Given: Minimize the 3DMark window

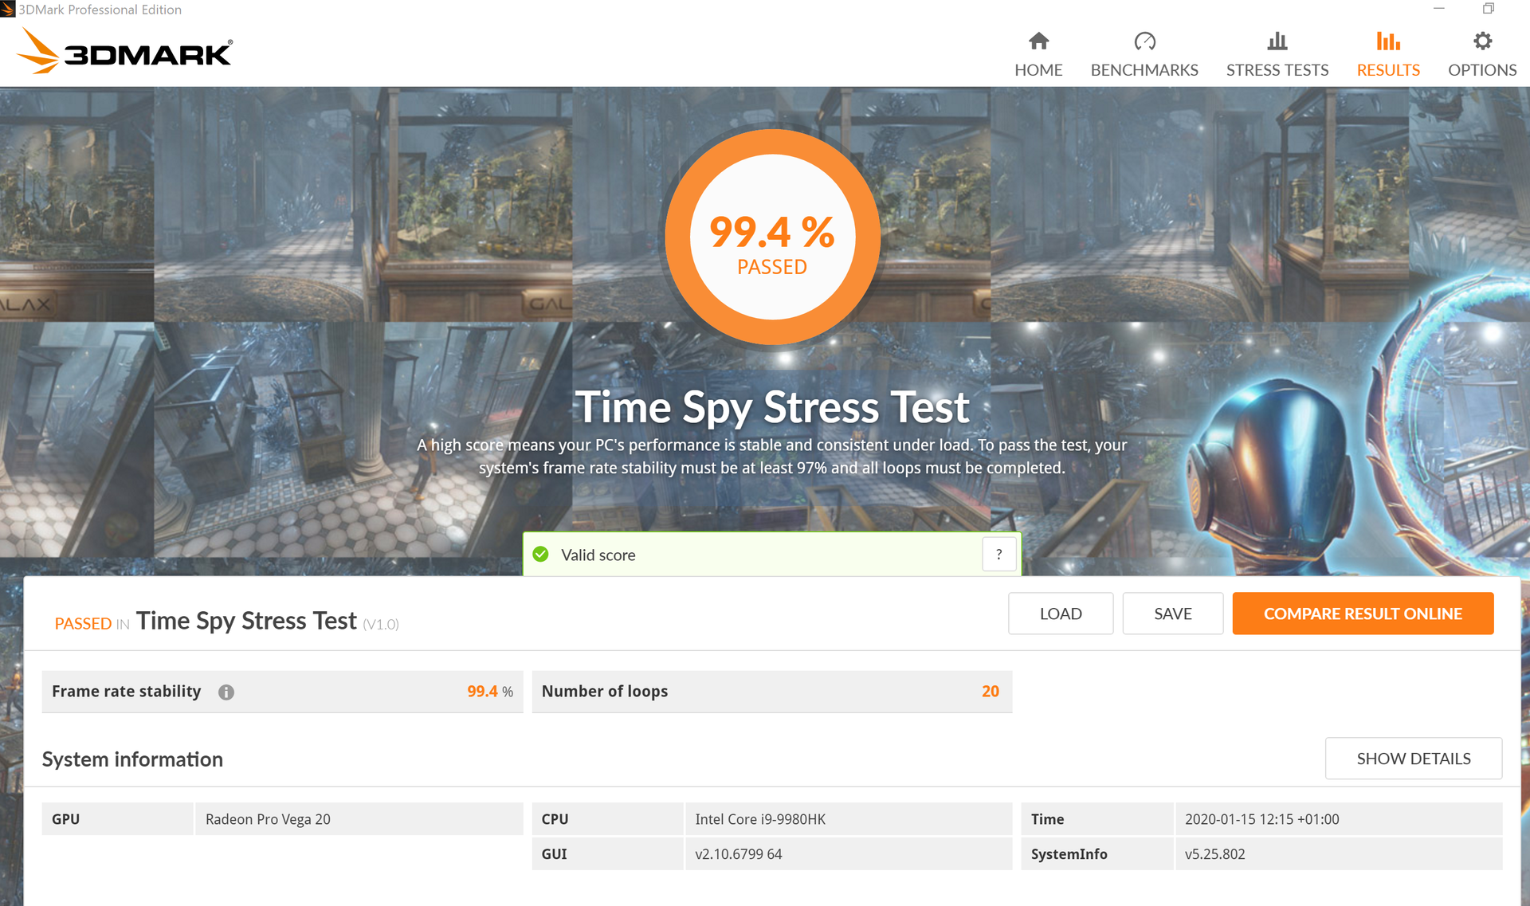Looking at the screenshot, I should click(1438, 9).
